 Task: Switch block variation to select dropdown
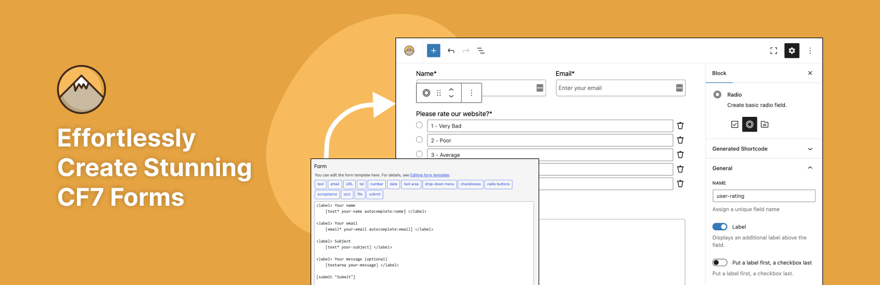click(x=764, y=124)
